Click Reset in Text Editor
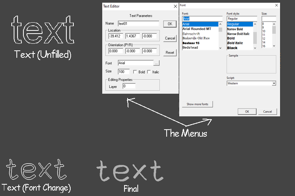 pyautogui.click(x=170, y=53)
